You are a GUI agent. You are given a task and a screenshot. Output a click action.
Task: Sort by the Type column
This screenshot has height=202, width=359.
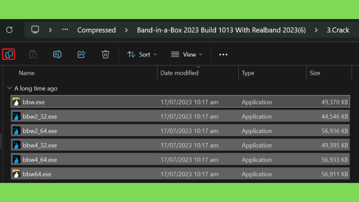coord(248,73)
